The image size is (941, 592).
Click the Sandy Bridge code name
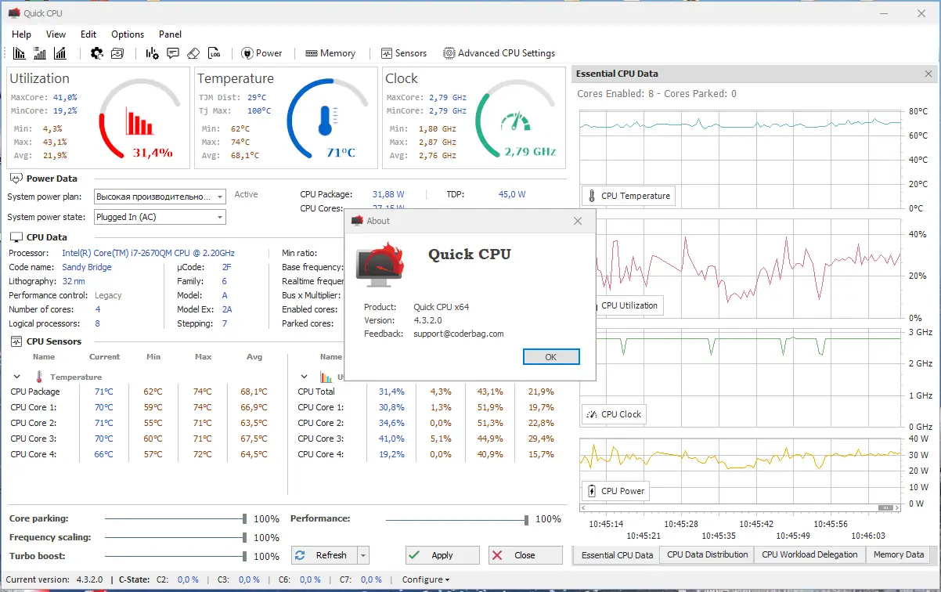tap(87, 267)
